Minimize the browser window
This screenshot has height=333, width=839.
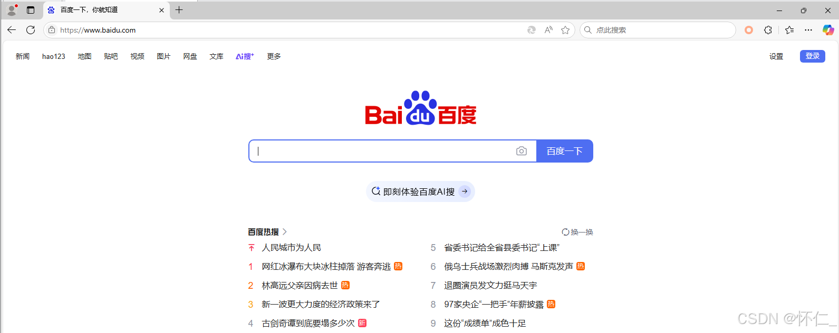pos(779,10)
